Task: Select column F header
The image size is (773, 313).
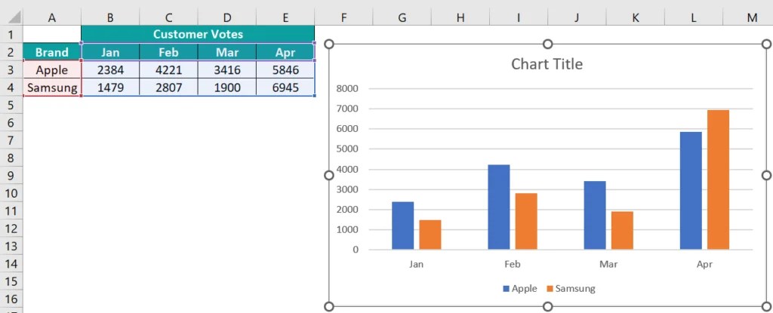Action: click(x=343, y=18)
